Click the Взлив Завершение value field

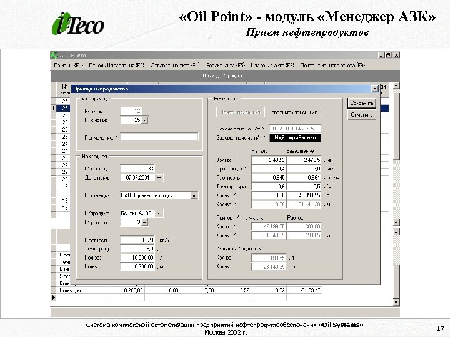[304, 160]
